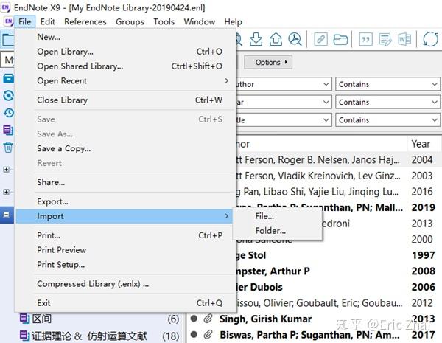Click the Trash icon in the left sidebar
The width and height of the screenshot is (442, 343).
click(8, 147)
